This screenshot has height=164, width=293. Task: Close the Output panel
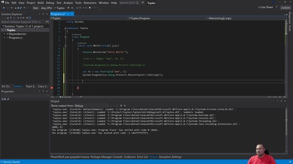point(285,101)
